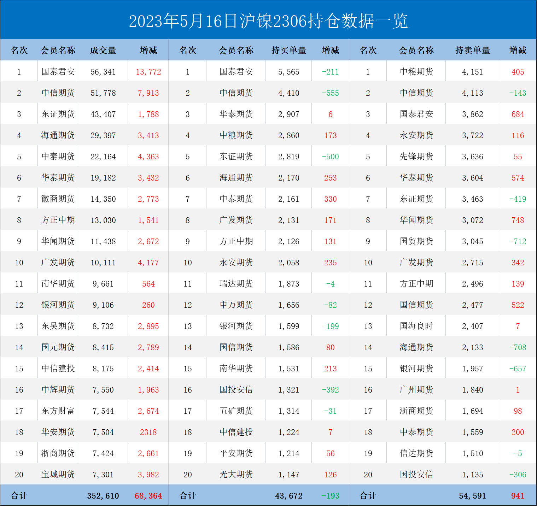Screen dimensions: 537x506
Task: Click total volume change 68,364
Action: tap(148, 496)
